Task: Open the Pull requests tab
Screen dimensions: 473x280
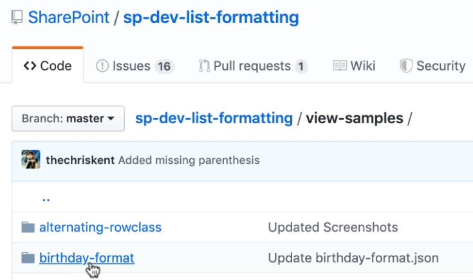Action: click(x=253, y=66)
